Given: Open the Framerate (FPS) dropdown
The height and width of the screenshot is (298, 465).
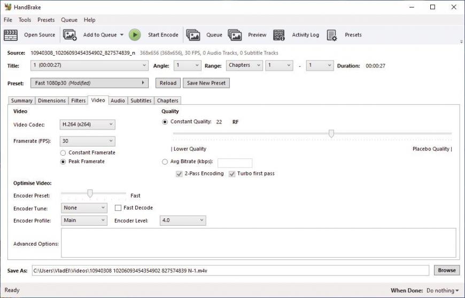Looking at the screenshot, I should [x=88, y=141].
